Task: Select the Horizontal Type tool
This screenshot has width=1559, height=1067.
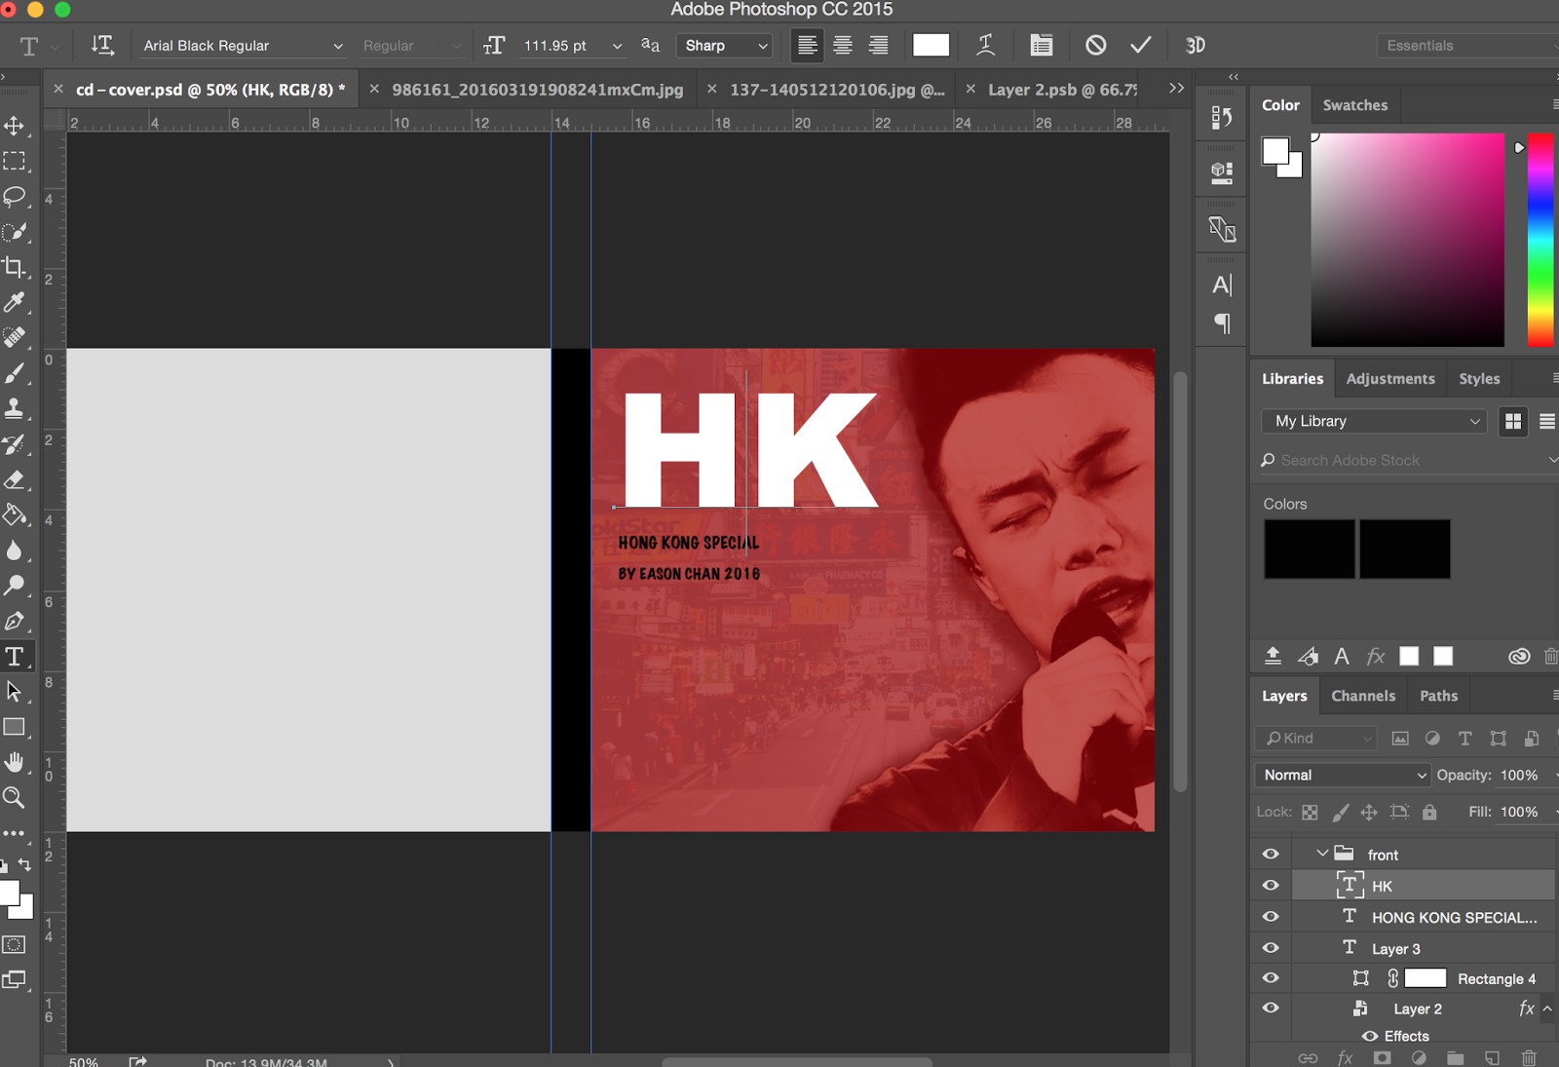Action: pyautogui.click(x=15, y=657)
